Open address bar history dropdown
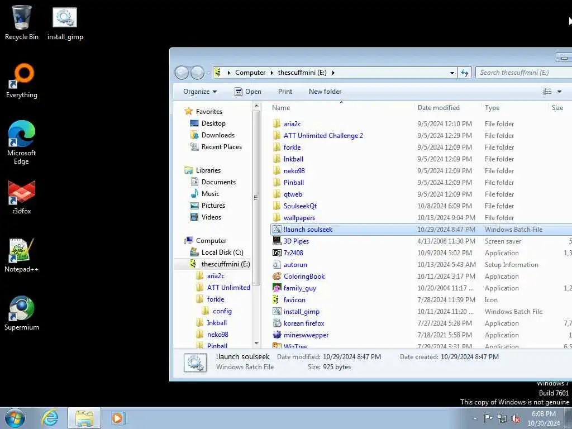Viewport: 572px width, 429px height. point(452,73)
